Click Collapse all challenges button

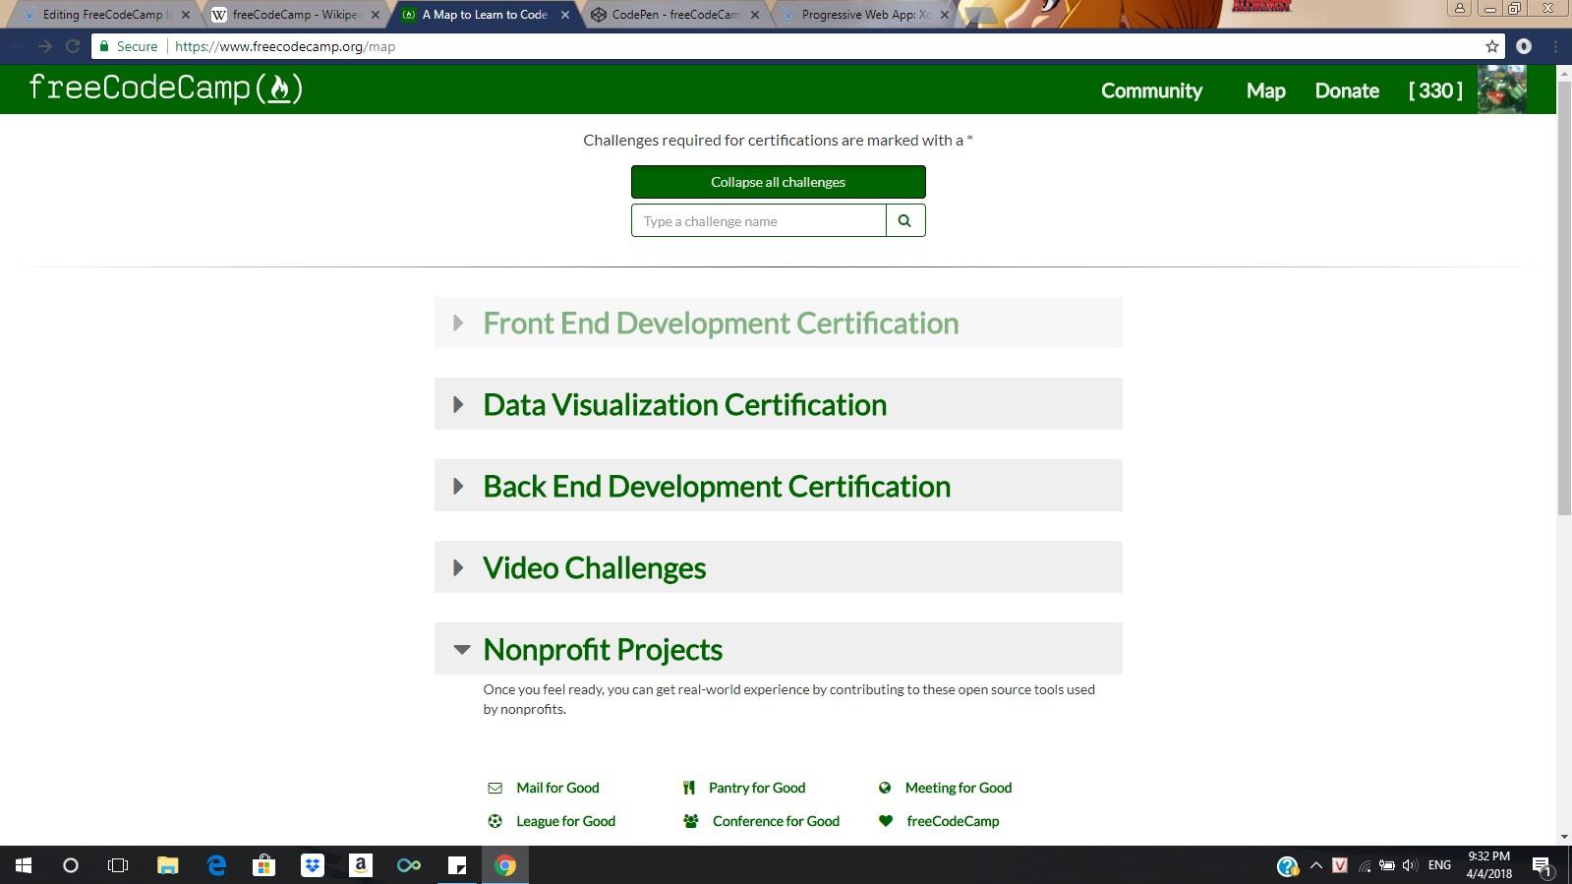pyautogui.click(x=779, y=182)
